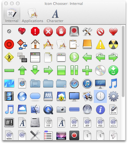Pick the film strip movie icon

tap(9, 96)
